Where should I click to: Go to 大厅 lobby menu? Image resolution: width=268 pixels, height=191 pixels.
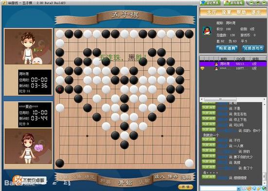coord(212,13)
